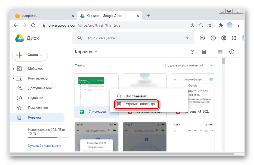
Task: Click the browser forward arrow
Action: pyautogui.click(x=24, y=25)
